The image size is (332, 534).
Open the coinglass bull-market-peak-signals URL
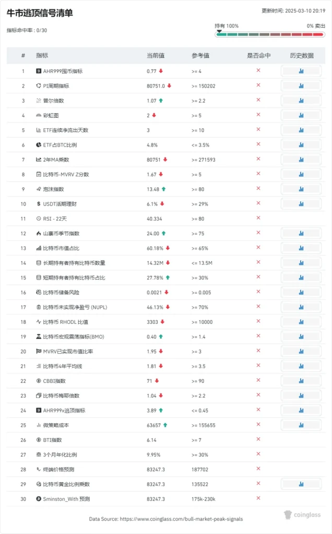click(x=181, y=519)
